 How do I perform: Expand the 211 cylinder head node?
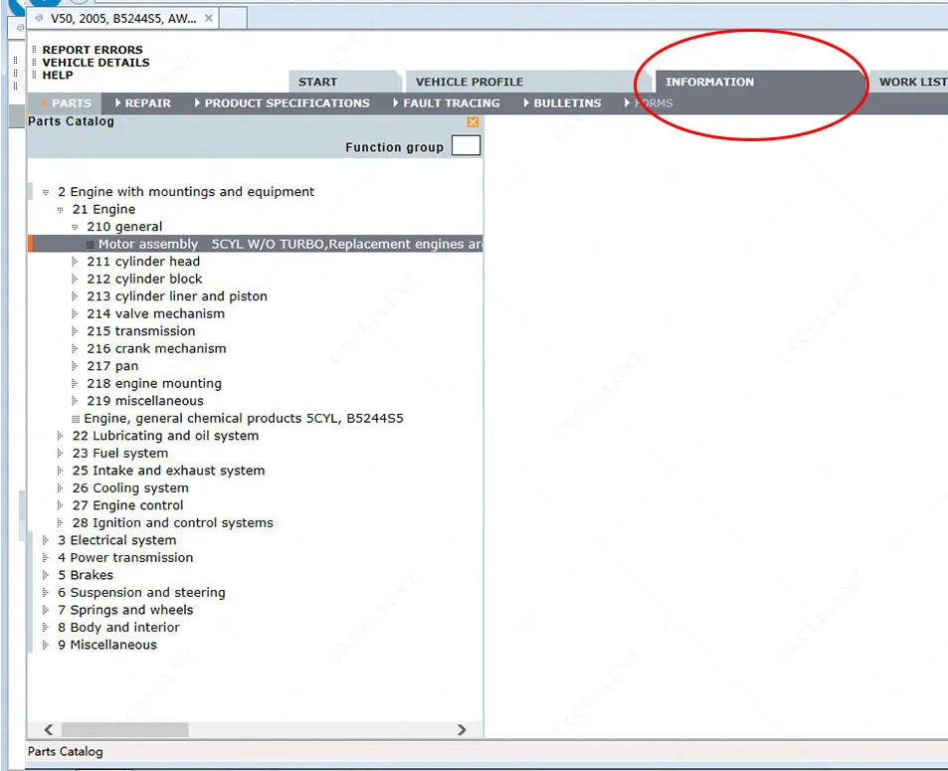pyautogui.click(x=75, y=262)
